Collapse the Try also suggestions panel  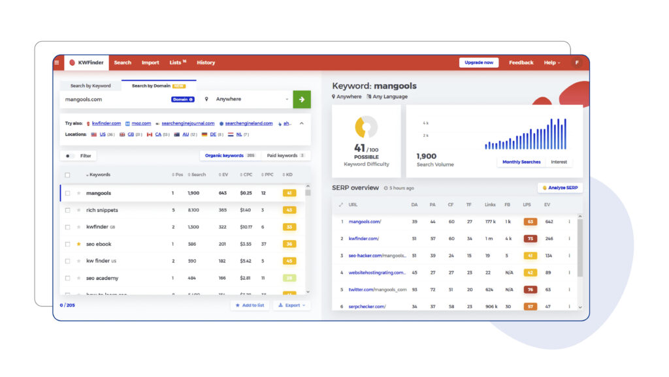[x=302, y=123]
